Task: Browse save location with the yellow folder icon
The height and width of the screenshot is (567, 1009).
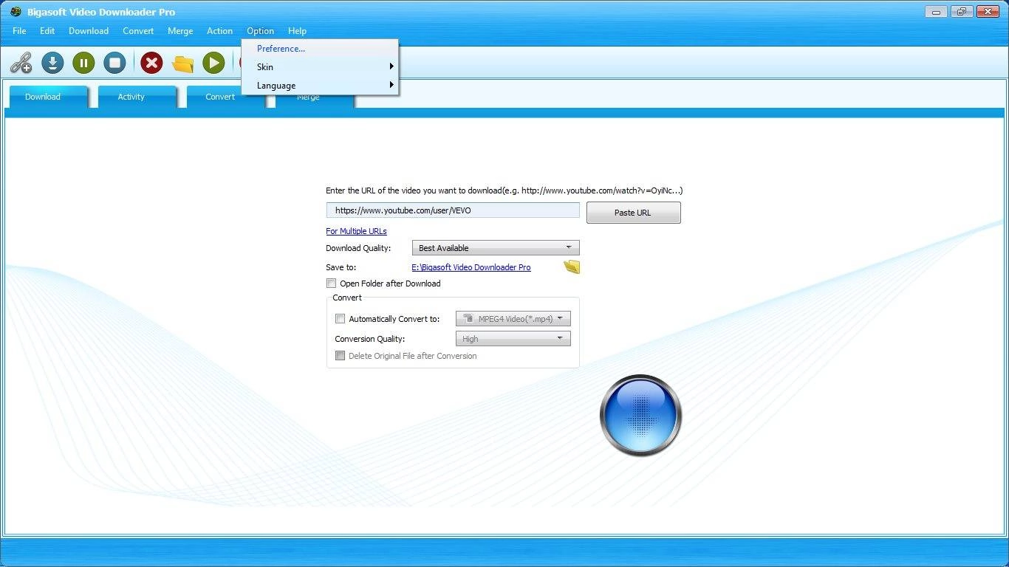Action: pyautogui.click(x=572, y=267)
